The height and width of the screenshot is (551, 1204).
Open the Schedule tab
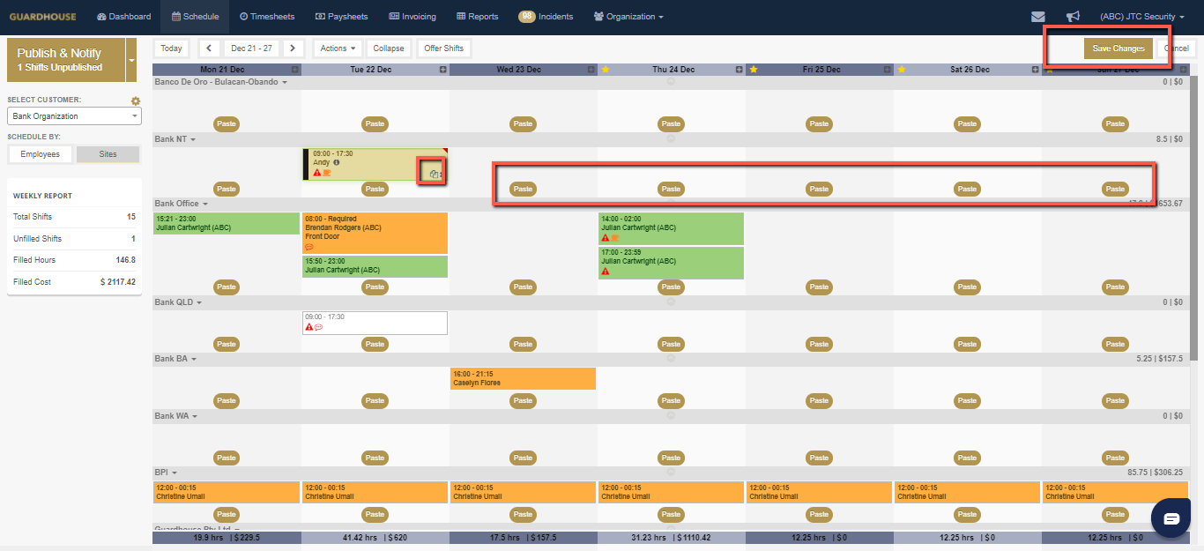coord(196,17)
